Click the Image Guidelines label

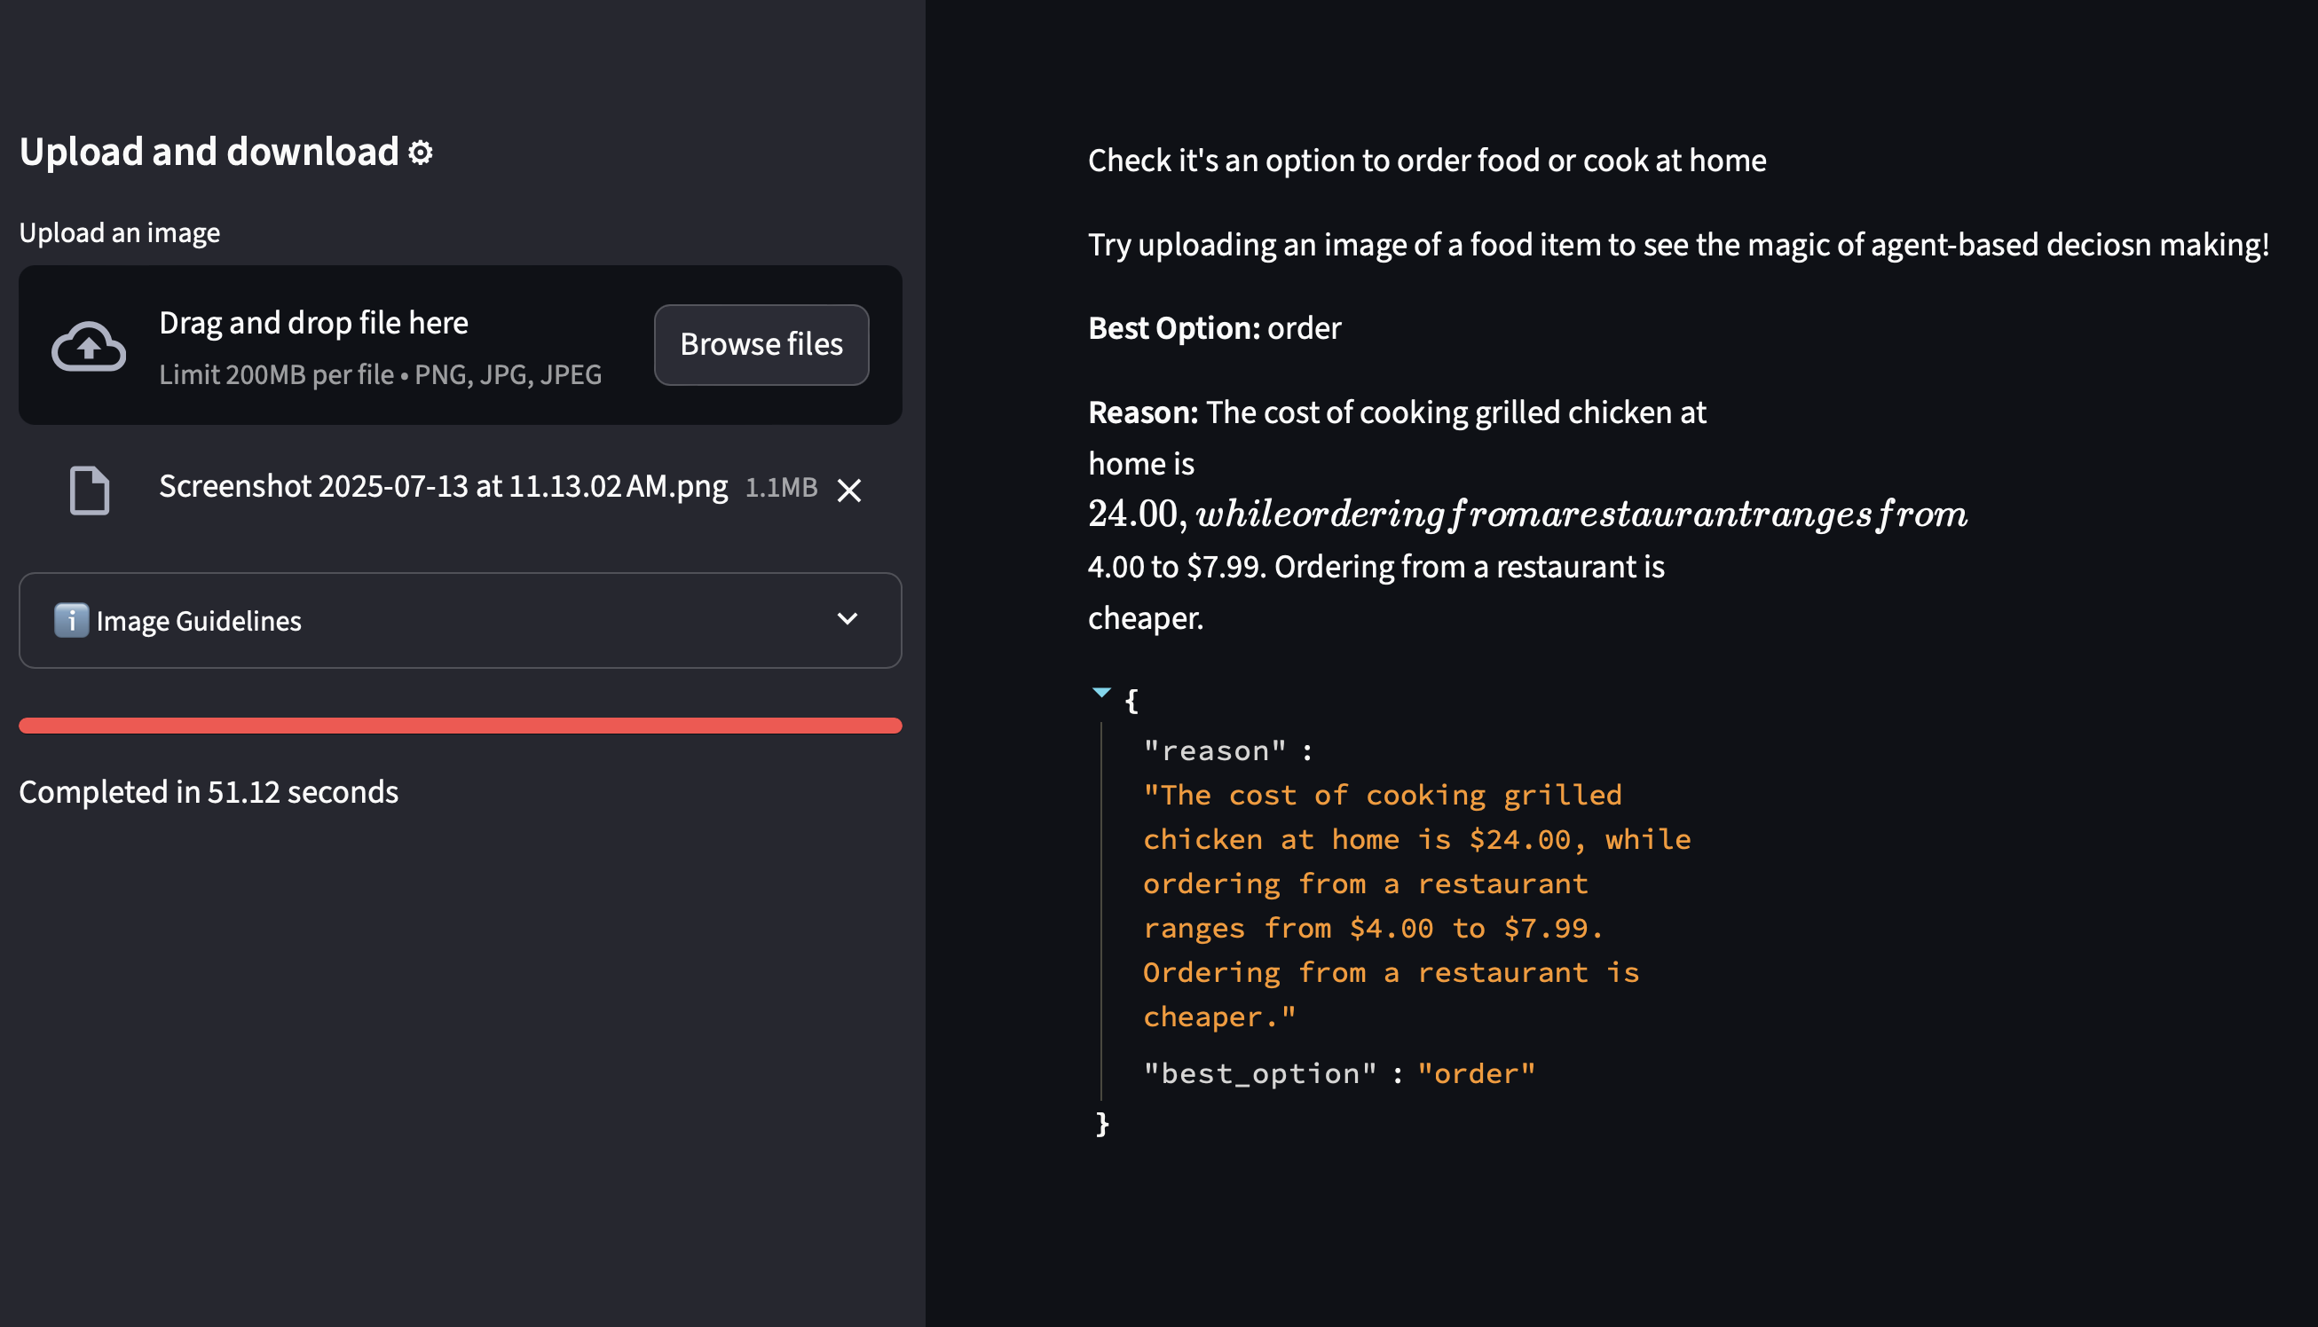click(x=199, y=621)
